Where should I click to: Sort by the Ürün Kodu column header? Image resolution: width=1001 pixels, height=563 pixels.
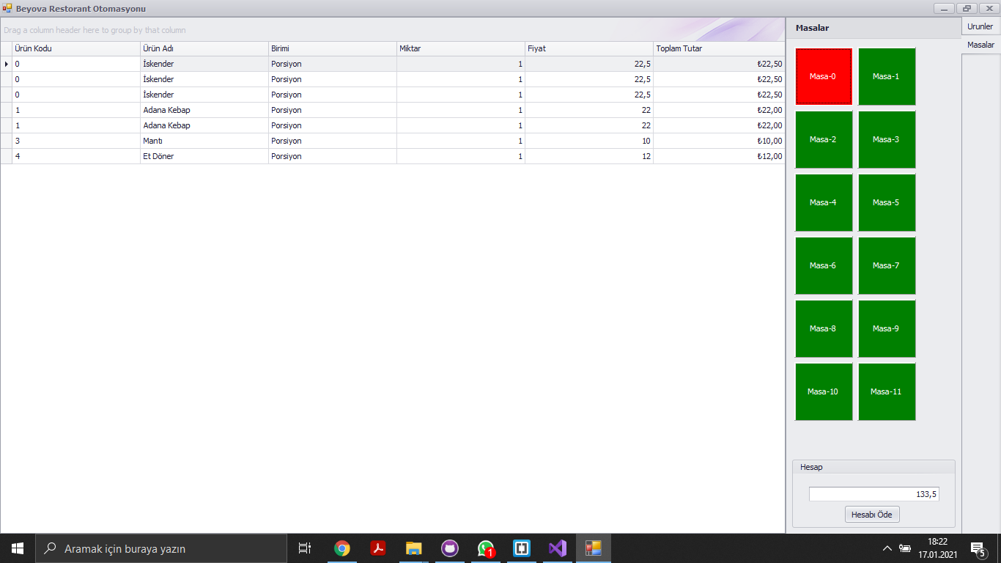tap(76, 48)
